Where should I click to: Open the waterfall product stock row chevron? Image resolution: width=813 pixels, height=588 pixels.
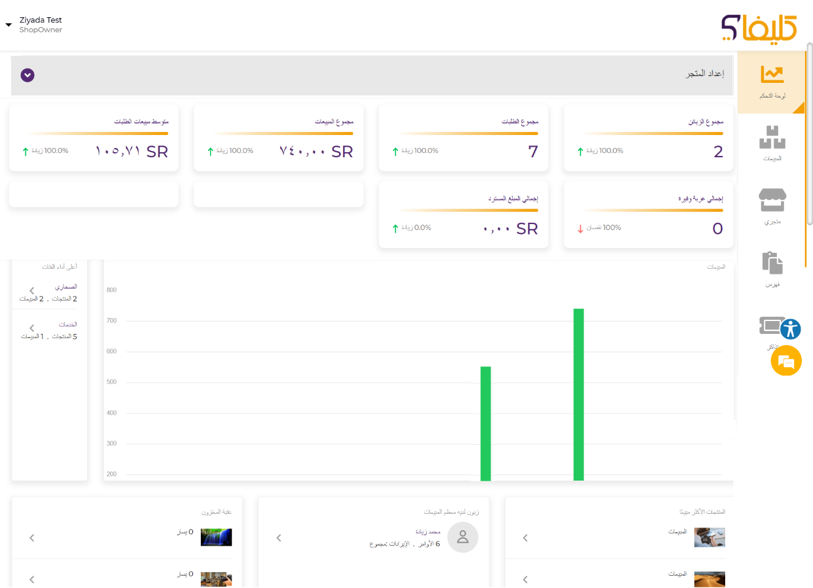click(x=32, y=538)
